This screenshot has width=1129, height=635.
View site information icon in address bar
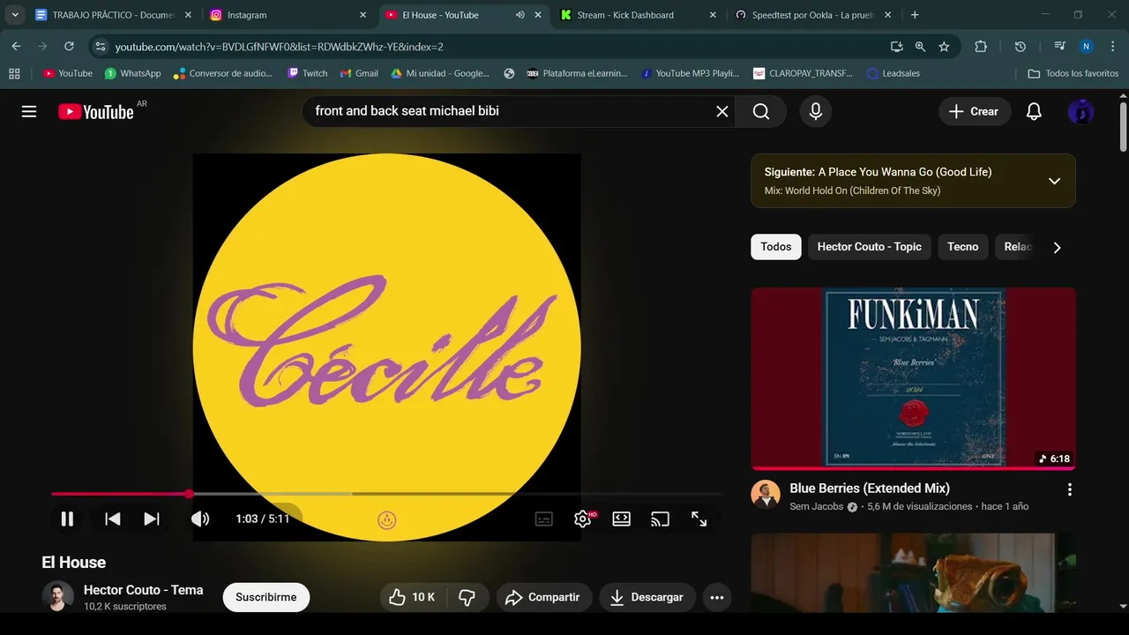[x=100, y=46]
